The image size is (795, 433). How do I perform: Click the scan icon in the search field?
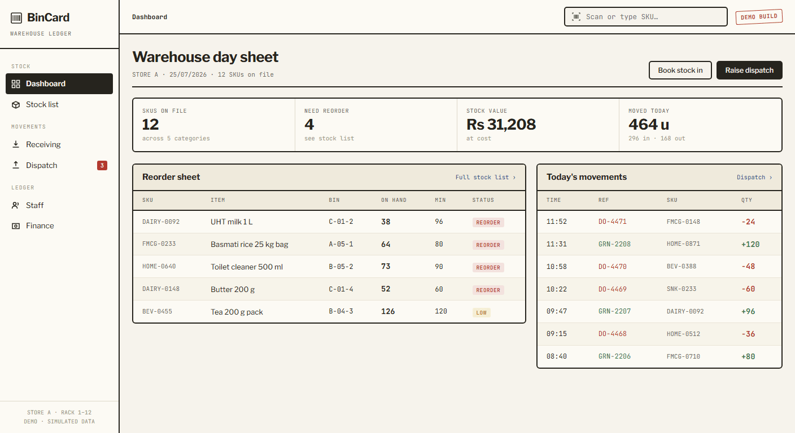(x=576, y=17)
